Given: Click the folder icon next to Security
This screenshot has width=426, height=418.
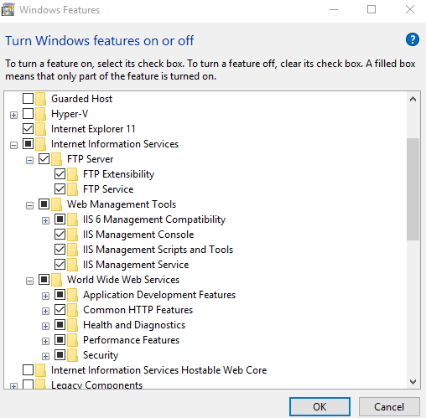Looking at the screenshot, I should pyautogui.click(x=73, y=355).
